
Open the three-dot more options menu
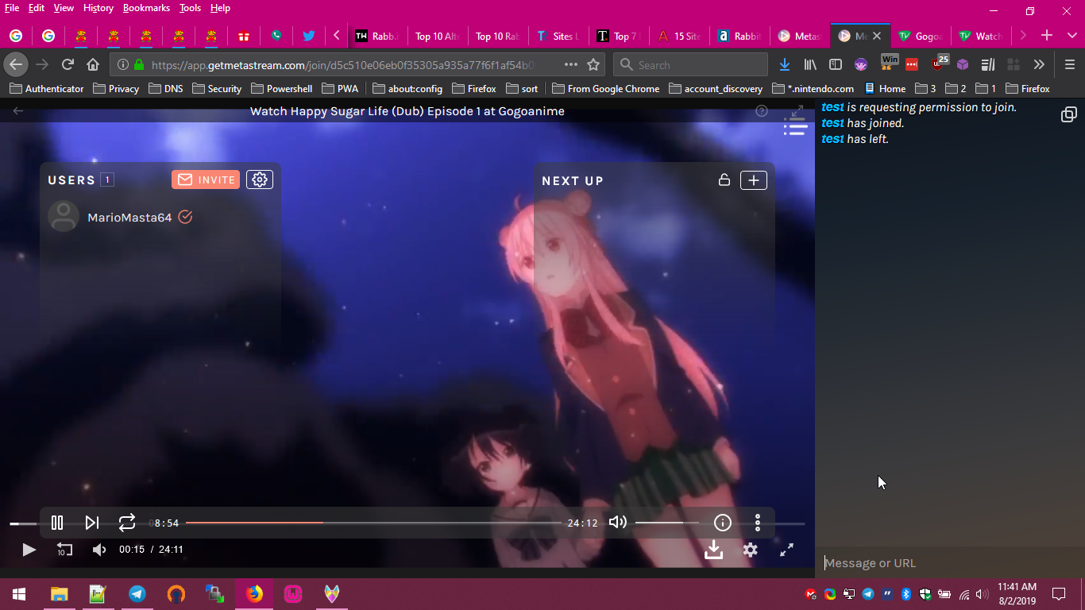tap(758, 523)
